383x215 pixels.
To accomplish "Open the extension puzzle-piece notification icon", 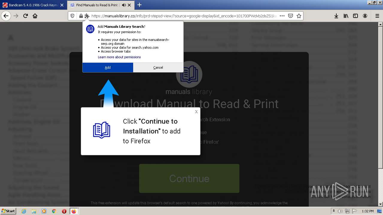I will click(87, 16).
